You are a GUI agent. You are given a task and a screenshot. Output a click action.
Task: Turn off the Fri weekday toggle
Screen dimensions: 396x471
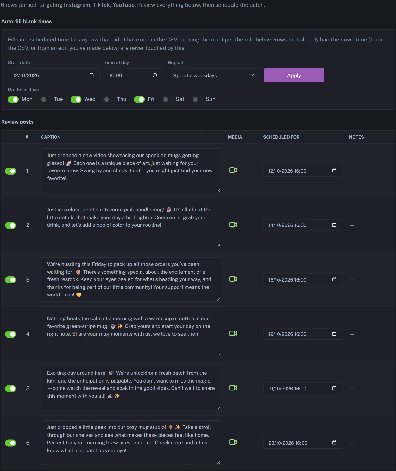pyautogui.click(x=139, y=99)
